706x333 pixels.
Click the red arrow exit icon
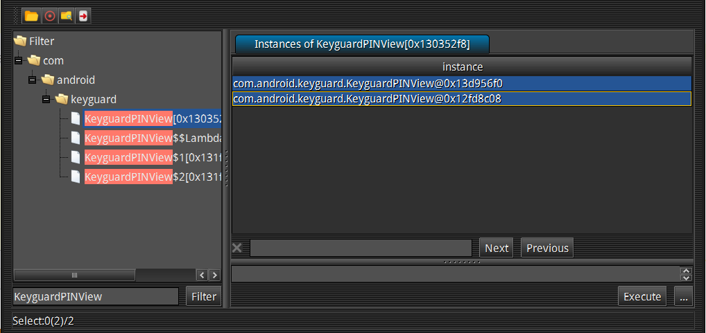83,16
